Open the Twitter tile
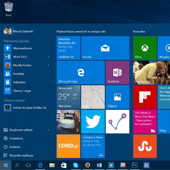Viewport: 170px width, 170px height. pyautogui.click(x=93, y=122)
